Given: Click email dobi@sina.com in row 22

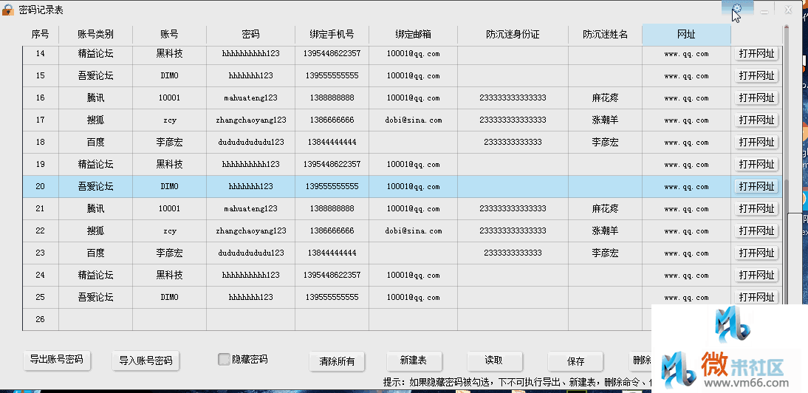Looking at the screenshot, I should [x=414, y=230].
